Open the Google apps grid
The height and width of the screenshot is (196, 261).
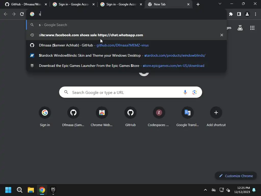click(252, 28)
